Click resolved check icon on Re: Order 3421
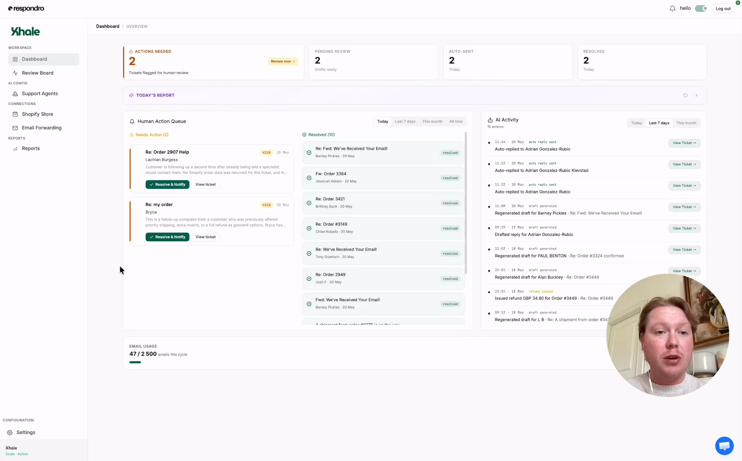This screenshot has width=742, height=461. 309,203
